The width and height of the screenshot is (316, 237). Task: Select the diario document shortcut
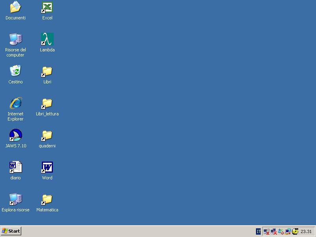click(x=15, y=167)
